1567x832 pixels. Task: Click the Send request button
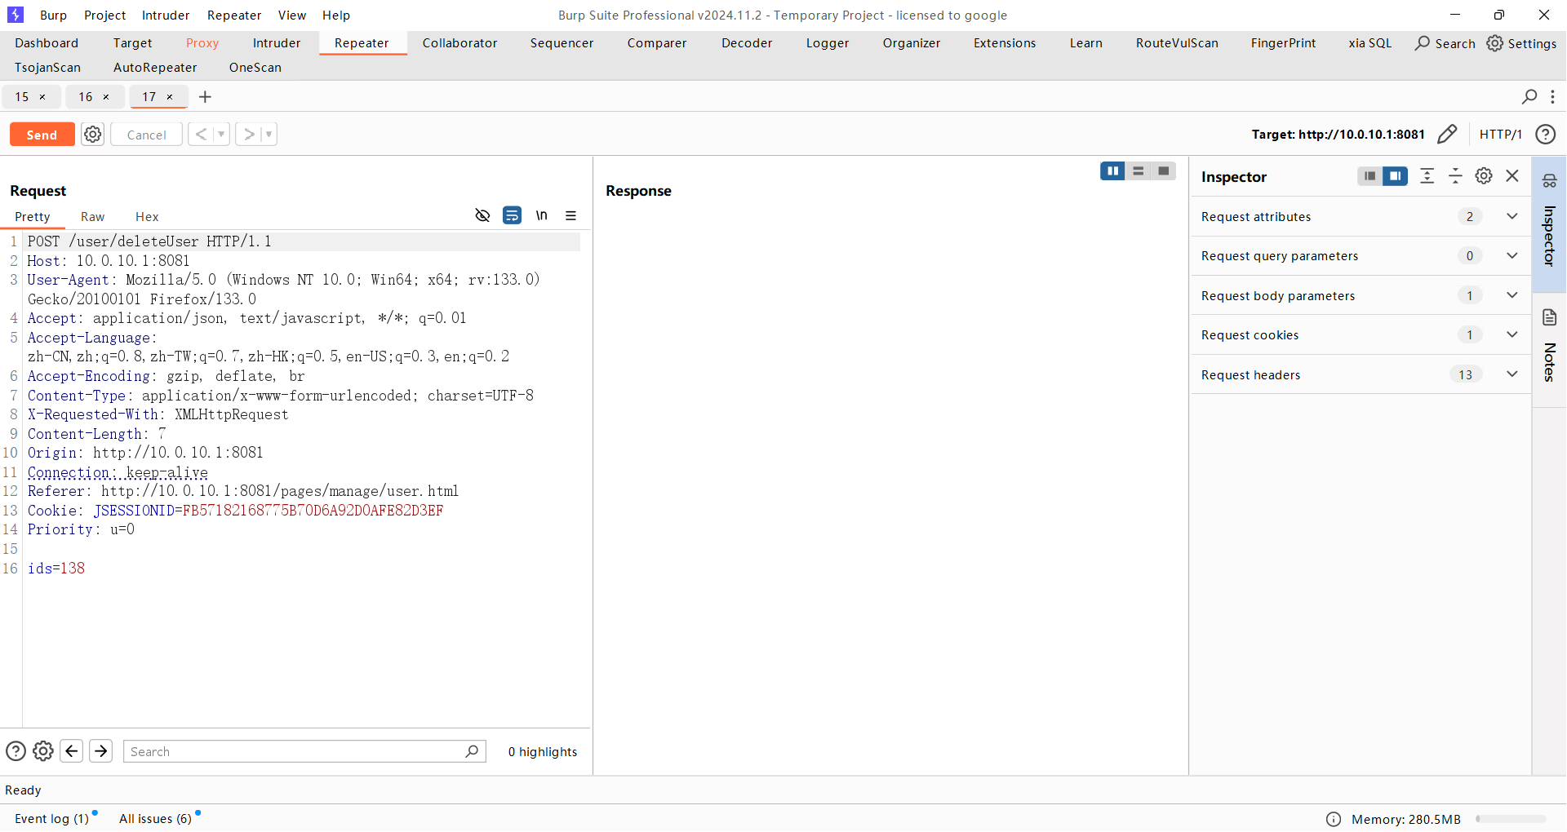tap(42, 135)
